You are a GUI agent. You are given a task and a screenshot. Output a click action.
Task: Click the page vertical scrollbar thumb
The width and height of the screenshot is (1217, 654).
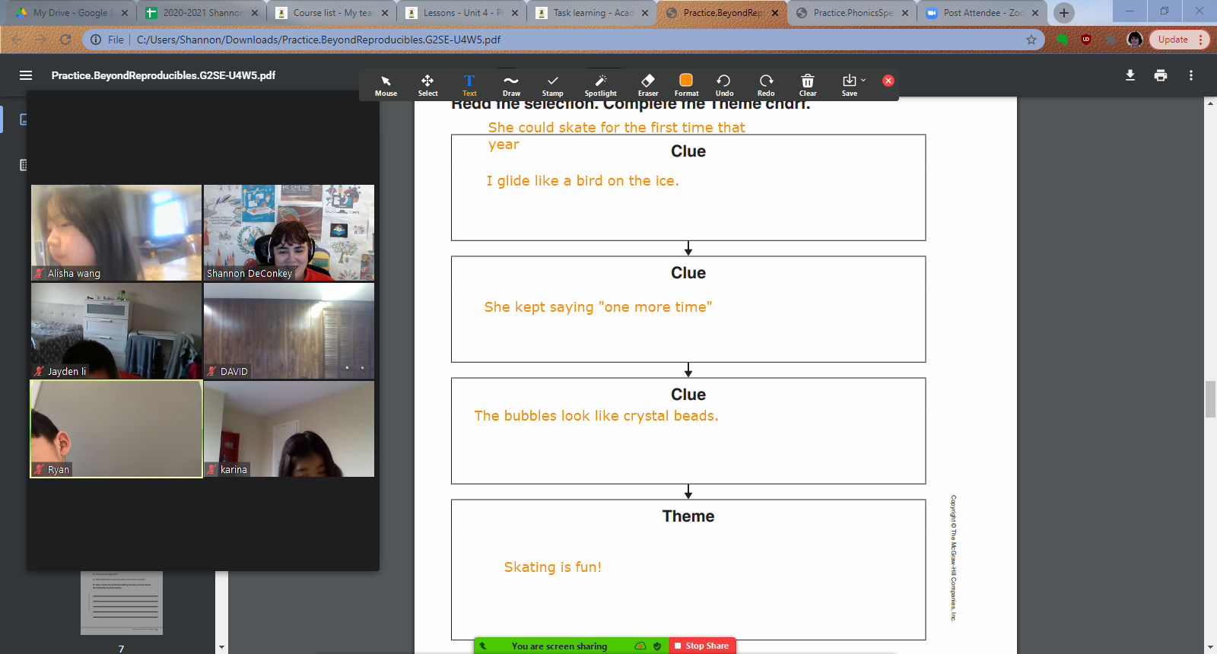[x=1210, y=399]
